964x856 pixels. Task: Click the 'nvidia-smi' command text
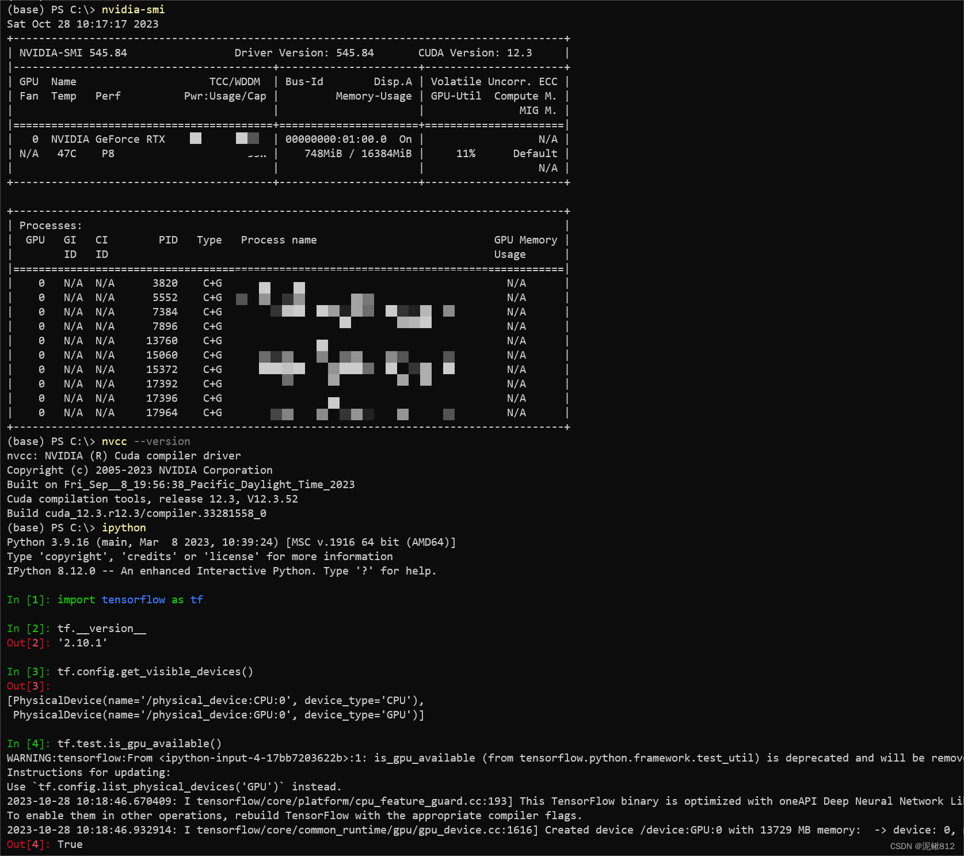click(x=133, y=10)
